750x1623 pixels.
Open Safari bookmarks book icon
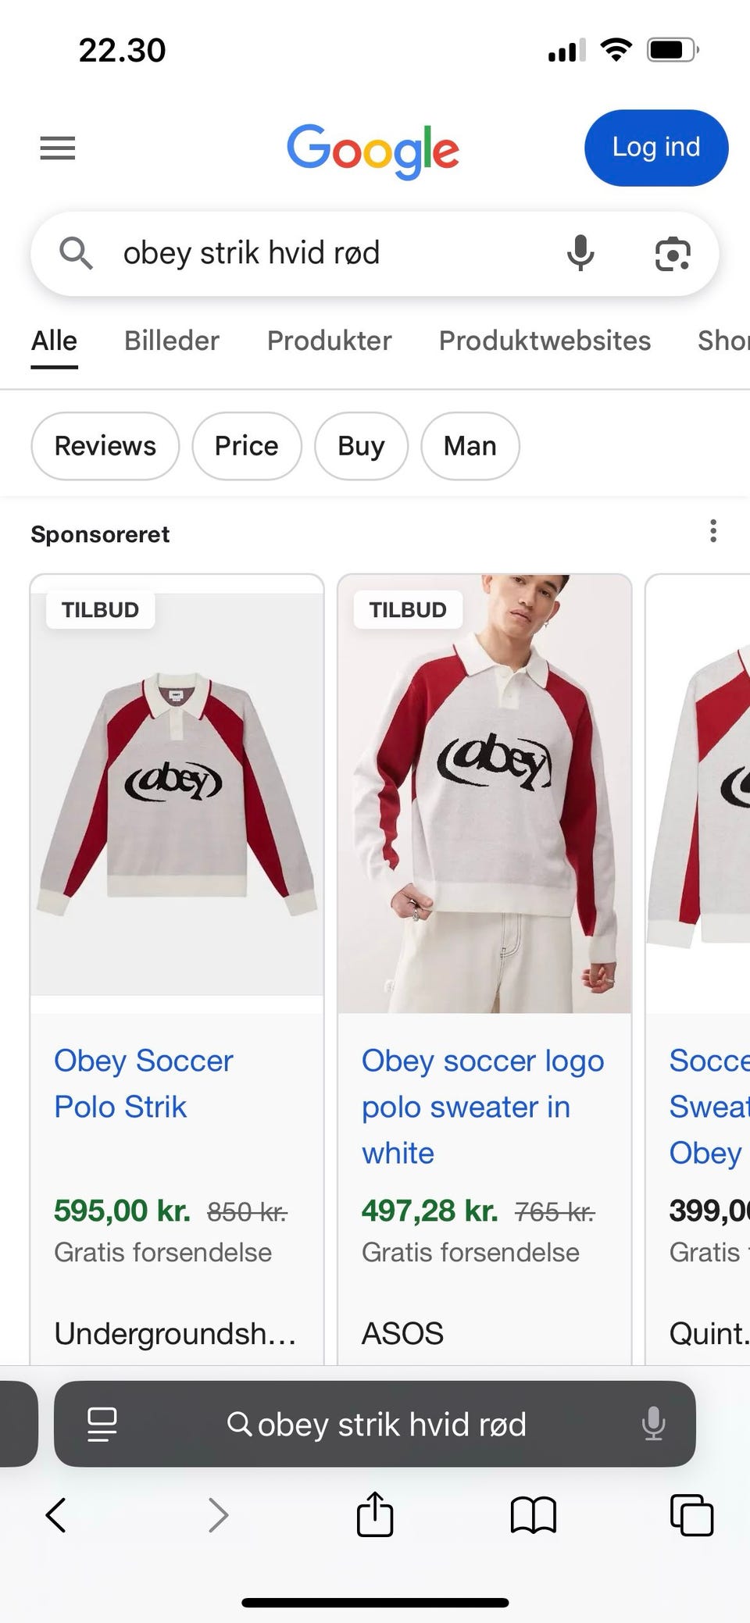533,1515
